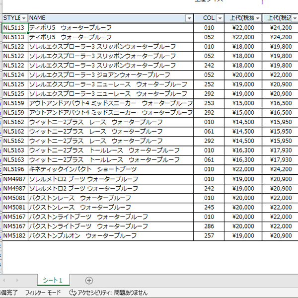Image resolution: width=298 pixels, height=298 pixels.
Task: Select the COL header cell
Action: click(209, 18)
